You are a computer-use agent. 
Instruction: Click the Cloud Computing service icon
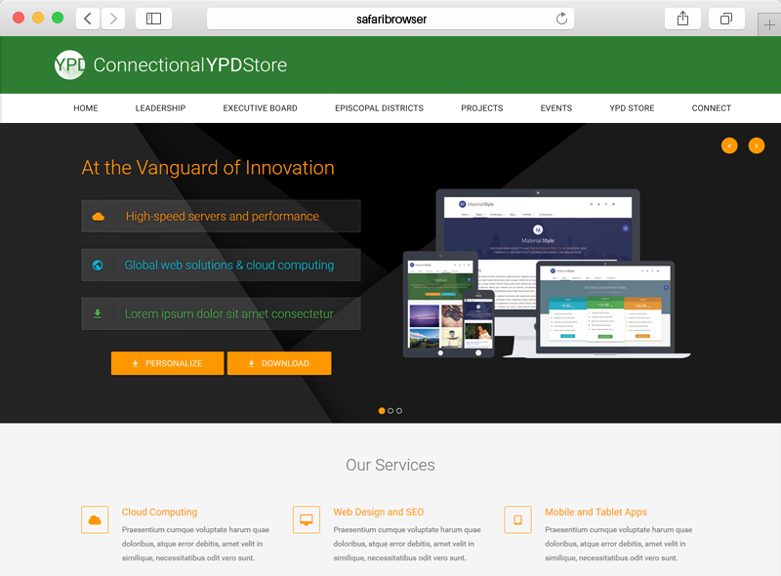(x=95, y=519)
